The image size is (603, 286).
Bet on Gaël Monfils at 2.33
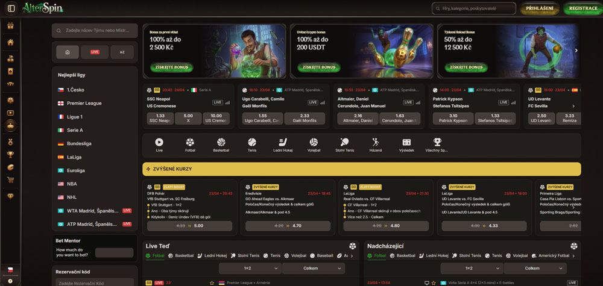[305, 118]
